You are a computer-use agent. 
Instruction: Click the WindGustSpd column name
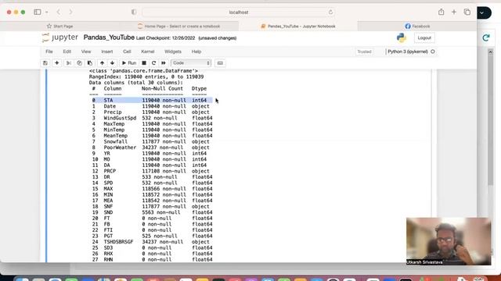click(120, 118)
